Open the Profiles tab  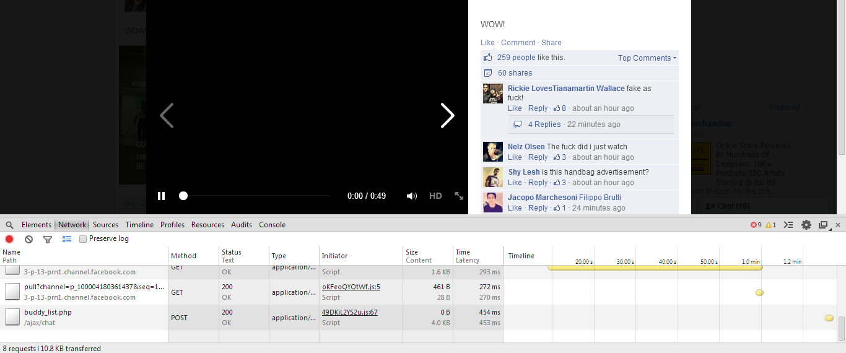pyautogui.click(x=173, y=225)
